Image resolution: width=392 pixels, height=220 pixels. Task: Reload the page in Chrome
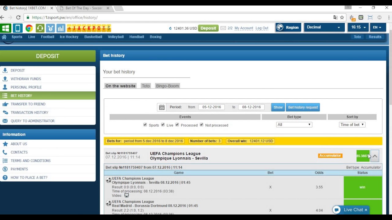pyautogui.click(x=18, y=17)
